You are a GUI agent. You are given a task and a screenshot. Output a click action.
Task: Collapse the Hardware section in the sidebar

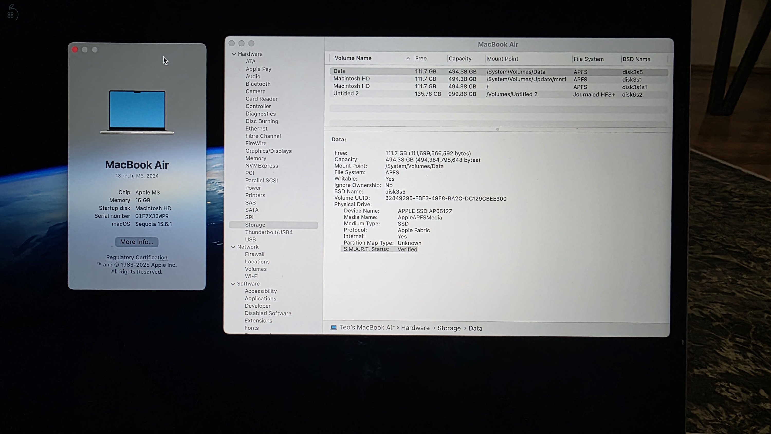234,54
